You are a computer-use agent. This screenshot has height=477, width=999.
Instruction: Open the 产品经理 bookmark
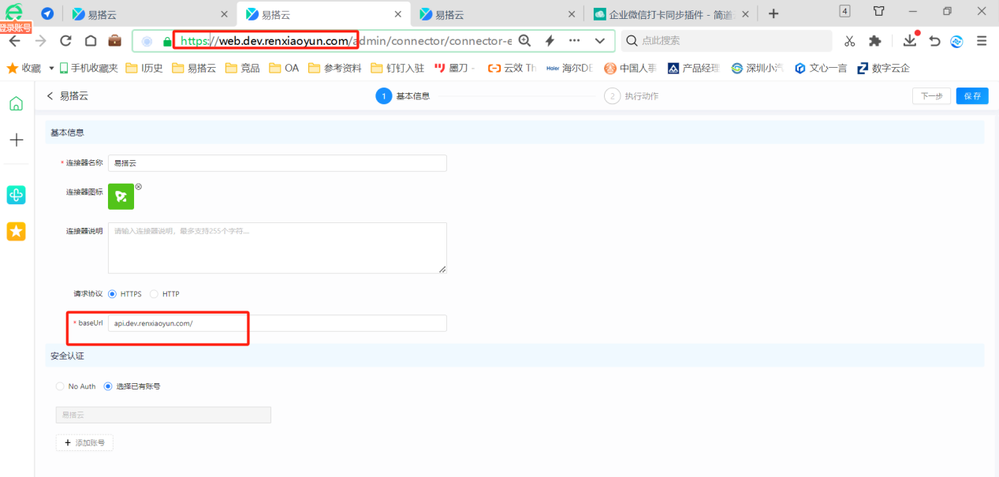click(694, 68)
